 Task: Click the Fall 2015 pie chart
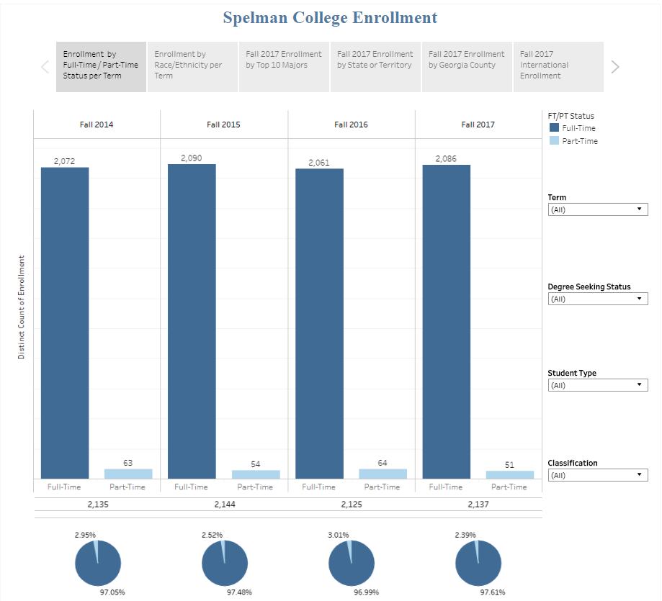click(x=225, y=563)
